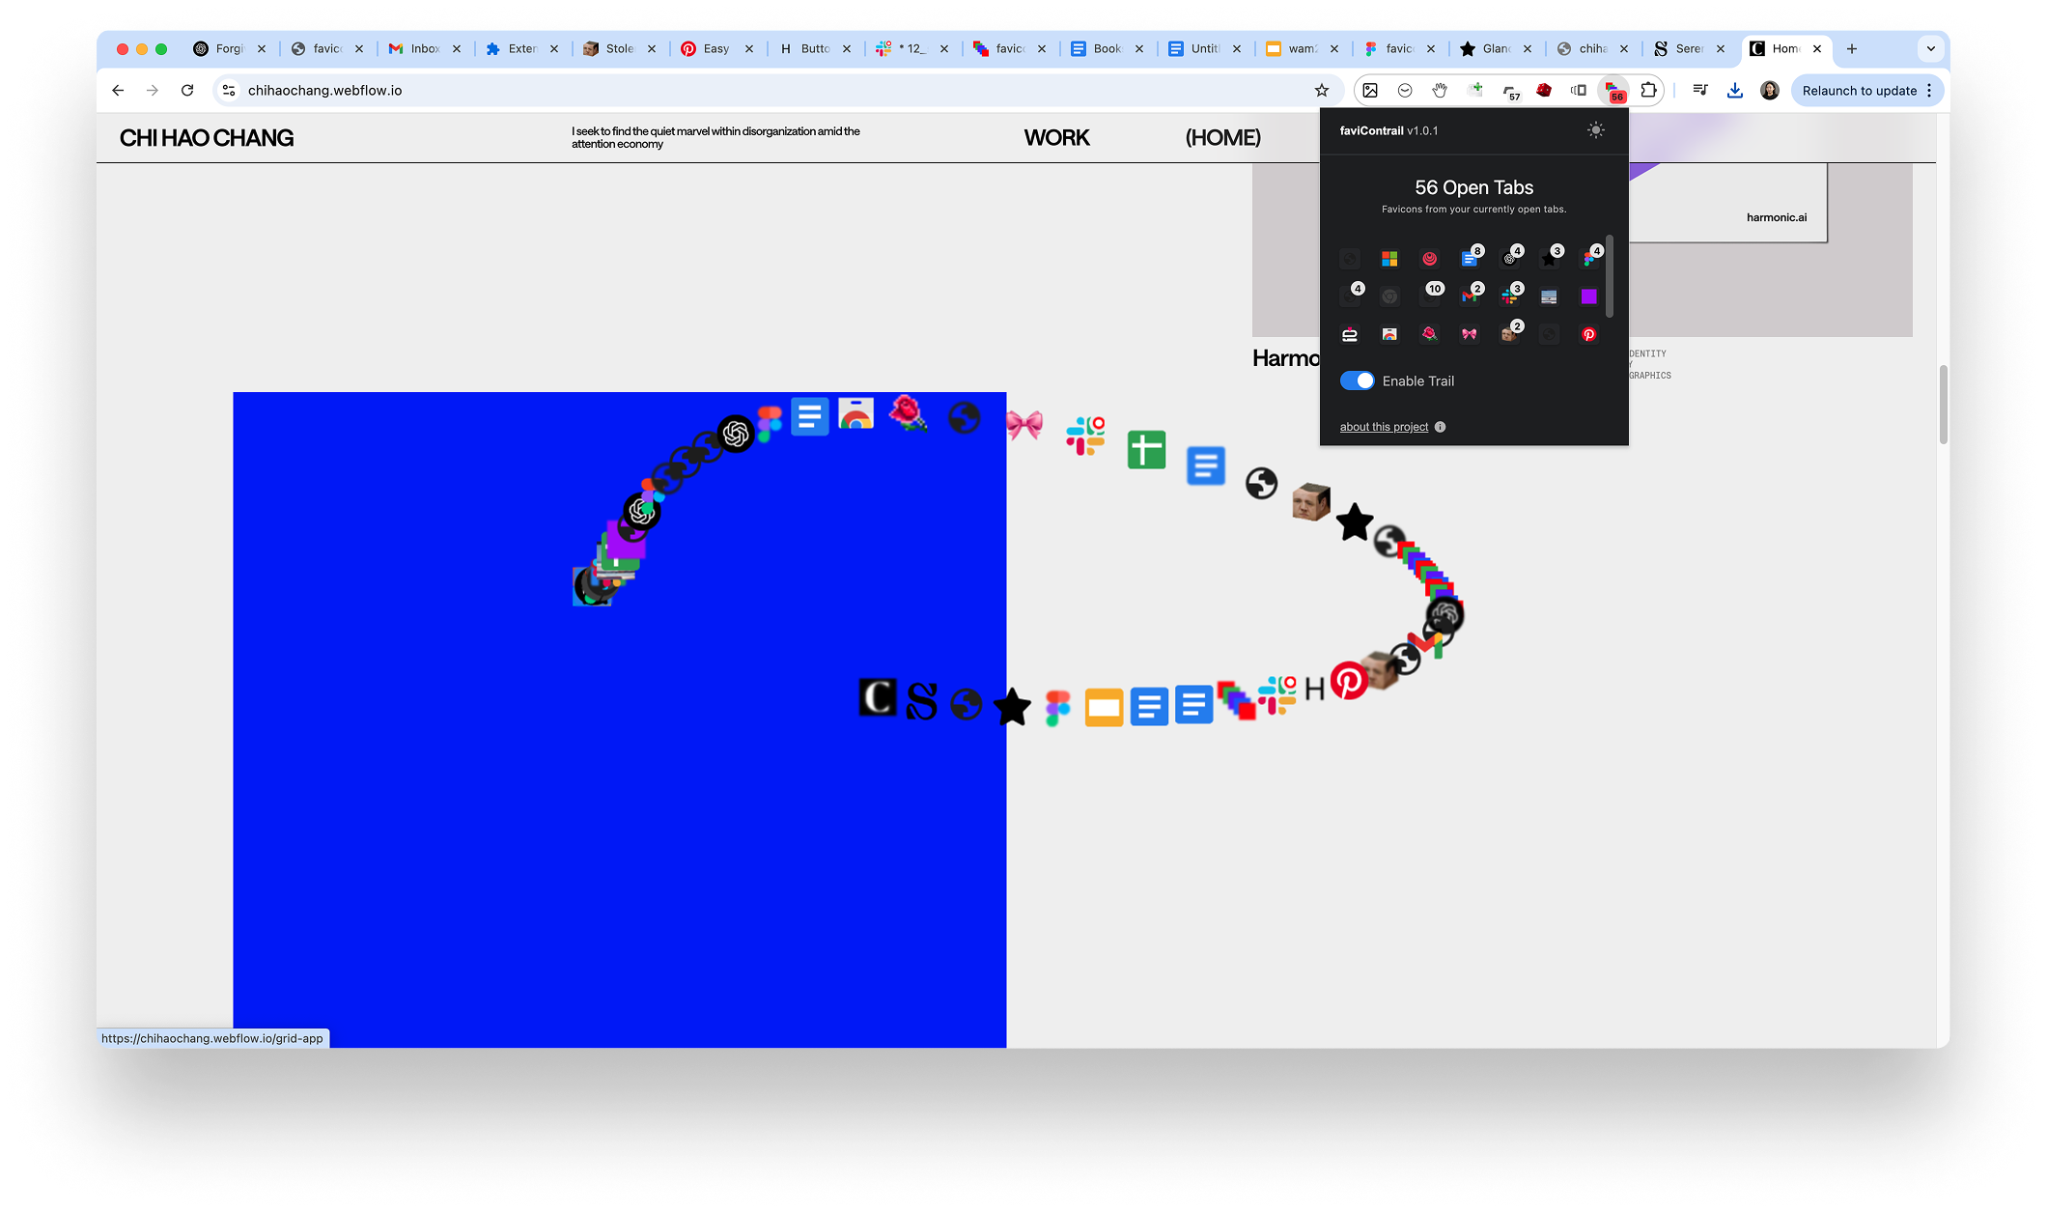The width and height of the screenshot is (2047, 1212).
Task: Click the Chrome Web Store favicon in popup
Action: (1389, 334)
